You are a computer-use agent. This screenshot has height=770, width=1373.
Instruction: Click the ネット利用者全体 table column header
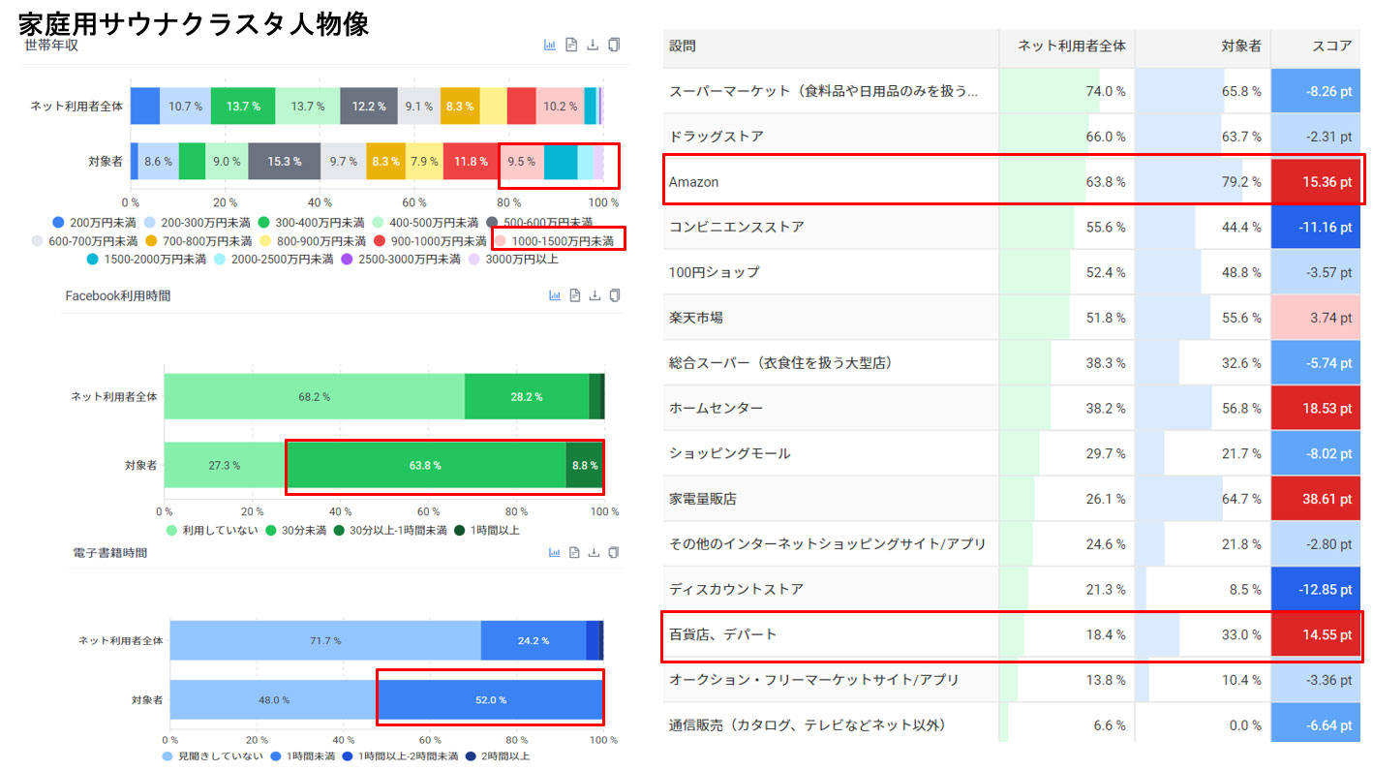(1071, 46)
